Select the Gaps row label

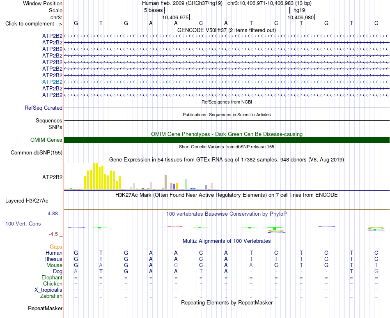56,247
